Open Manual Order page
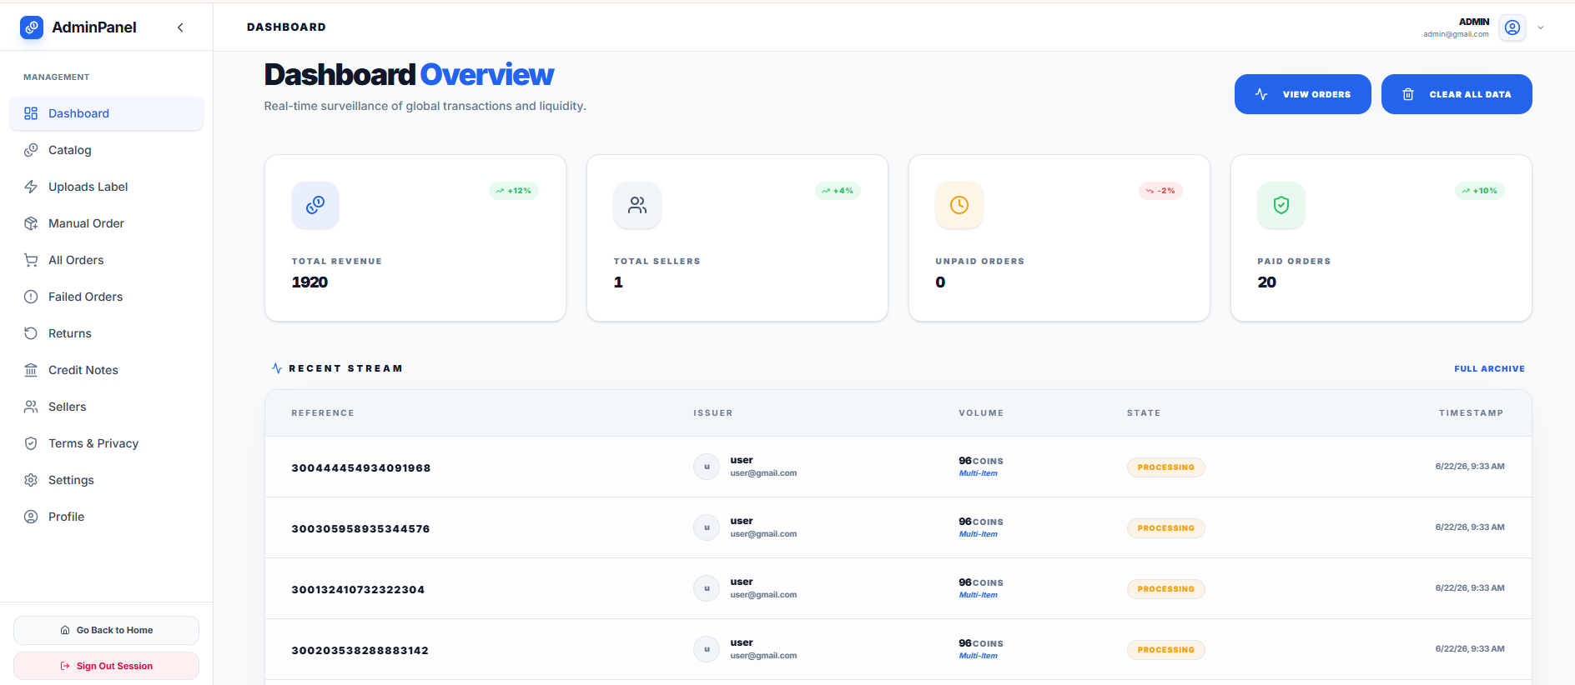Image resolution: width=1575 pixels, height=685 pixels. (x=106, y=223)
